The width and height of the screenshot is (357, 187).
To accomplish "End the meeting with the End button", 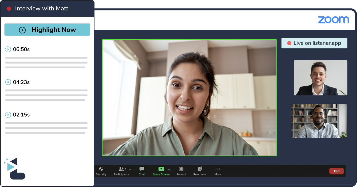I will pyautogui.click(x=336, y=171).
